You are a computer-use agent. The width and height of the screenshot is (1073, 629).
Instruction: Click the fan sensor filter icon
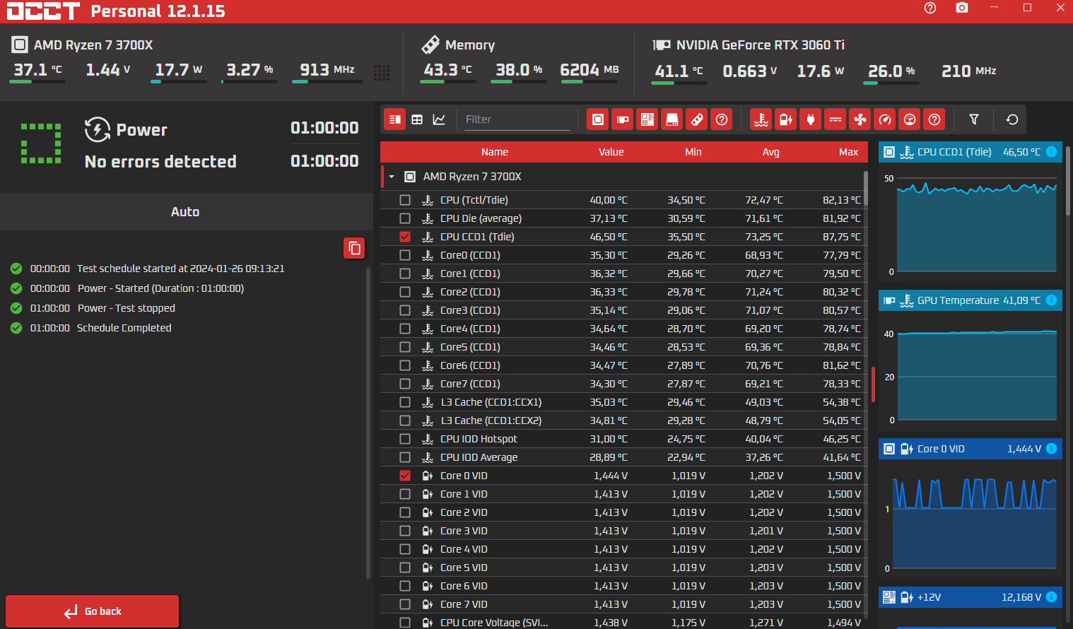[860, 119]
